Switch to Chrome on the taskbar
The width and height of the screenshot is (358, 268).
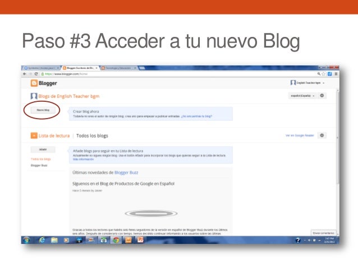pyautogui.click(x=116, y=240)
